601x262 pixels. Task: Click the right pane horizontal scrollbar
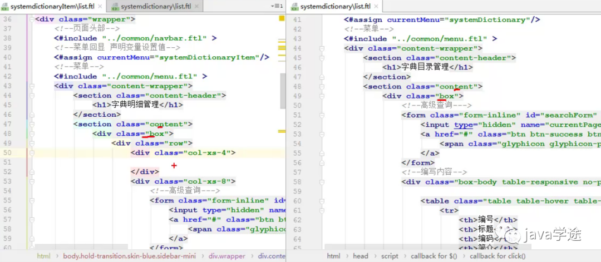pyautogui.click(x=428, y=247)
